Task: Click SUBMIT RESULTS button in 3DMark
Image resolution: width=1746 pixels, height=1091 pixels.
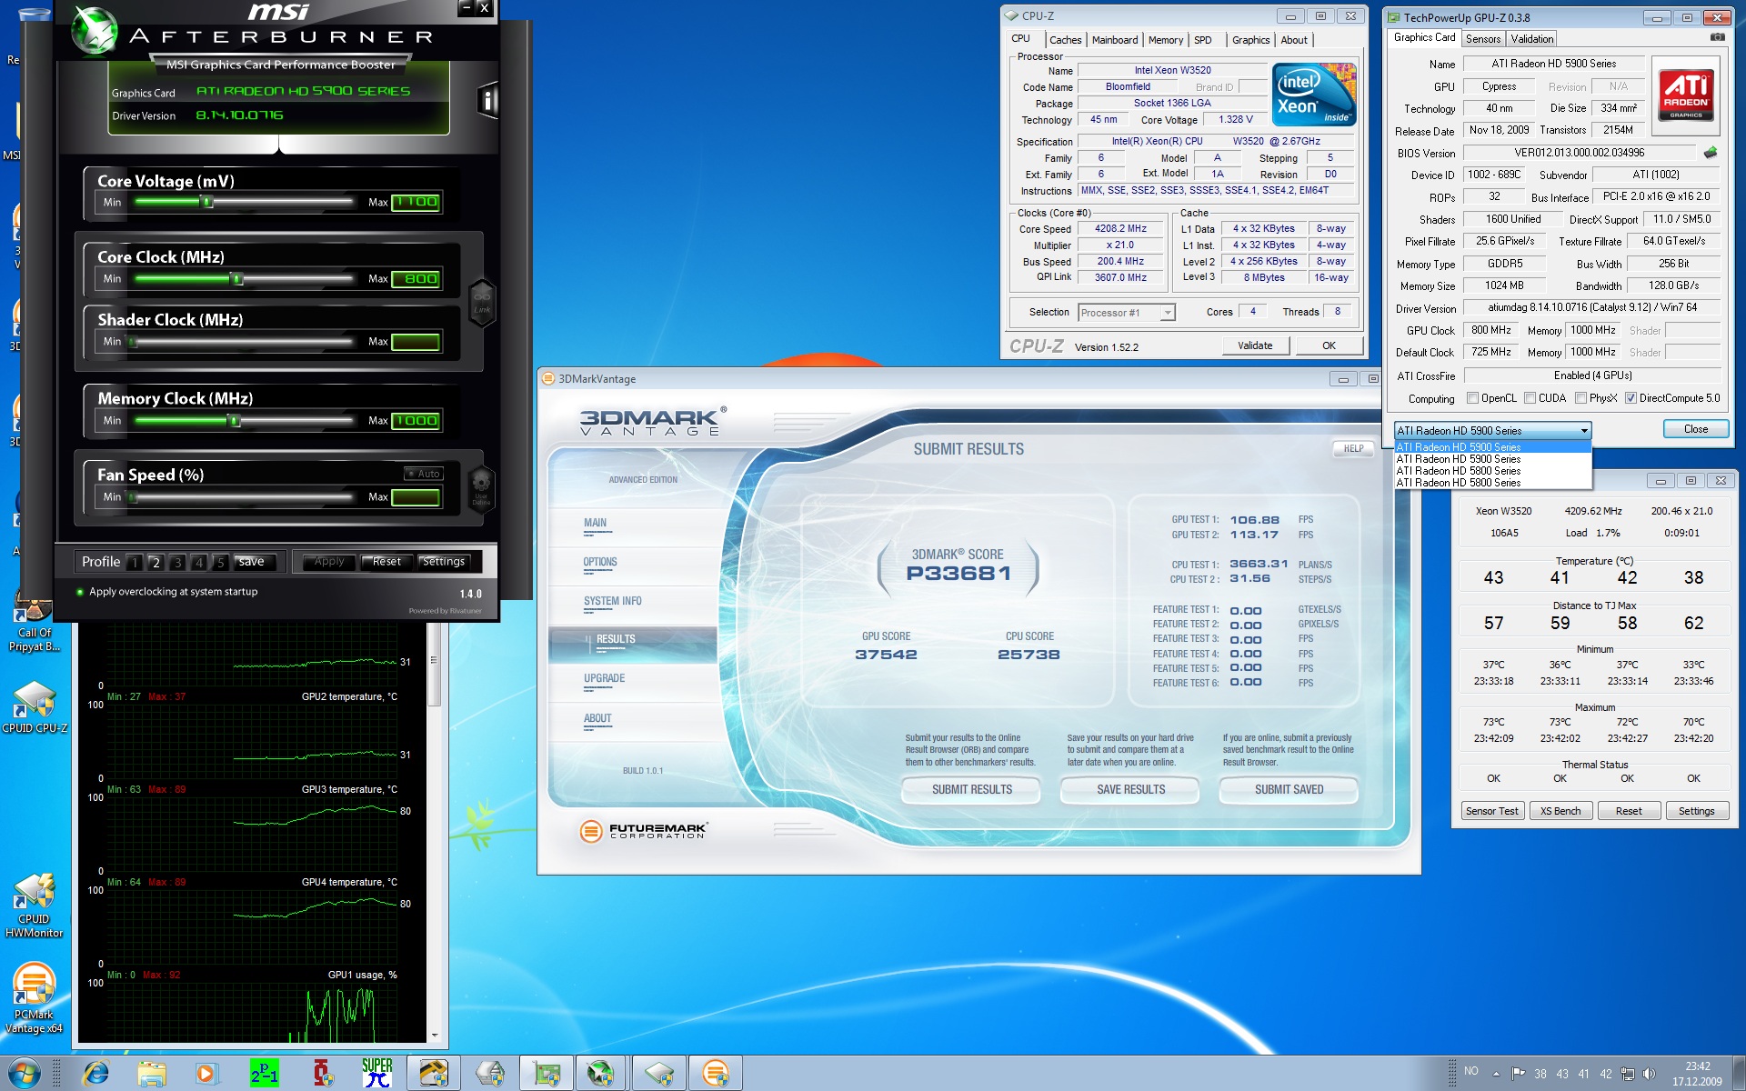Action: 971,789
